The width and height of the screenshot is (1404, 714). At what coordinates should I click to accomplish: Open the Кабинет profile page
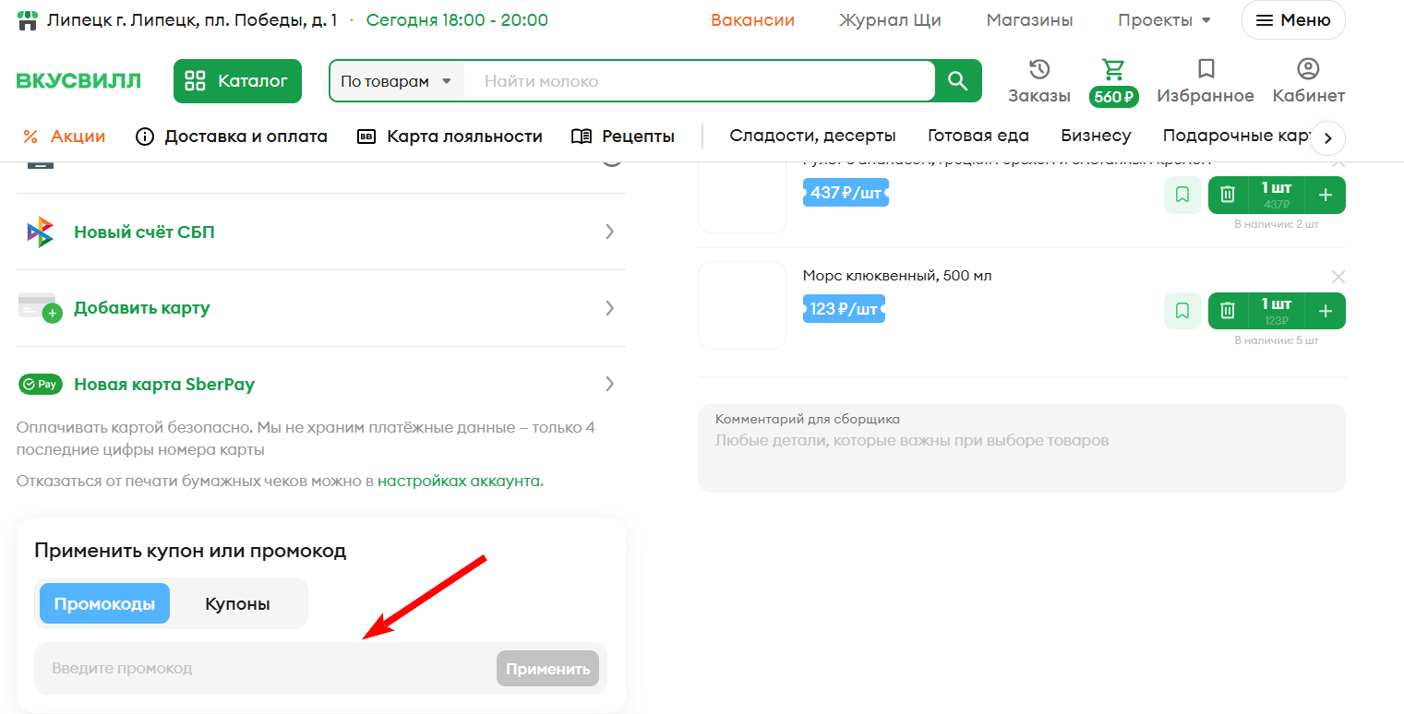(x=1308, y=81)
